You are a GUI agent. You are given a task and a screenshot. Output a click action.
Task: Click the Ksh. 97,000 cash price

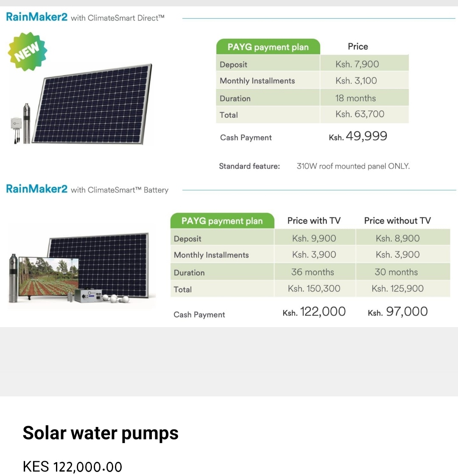(x=397, y=311)
